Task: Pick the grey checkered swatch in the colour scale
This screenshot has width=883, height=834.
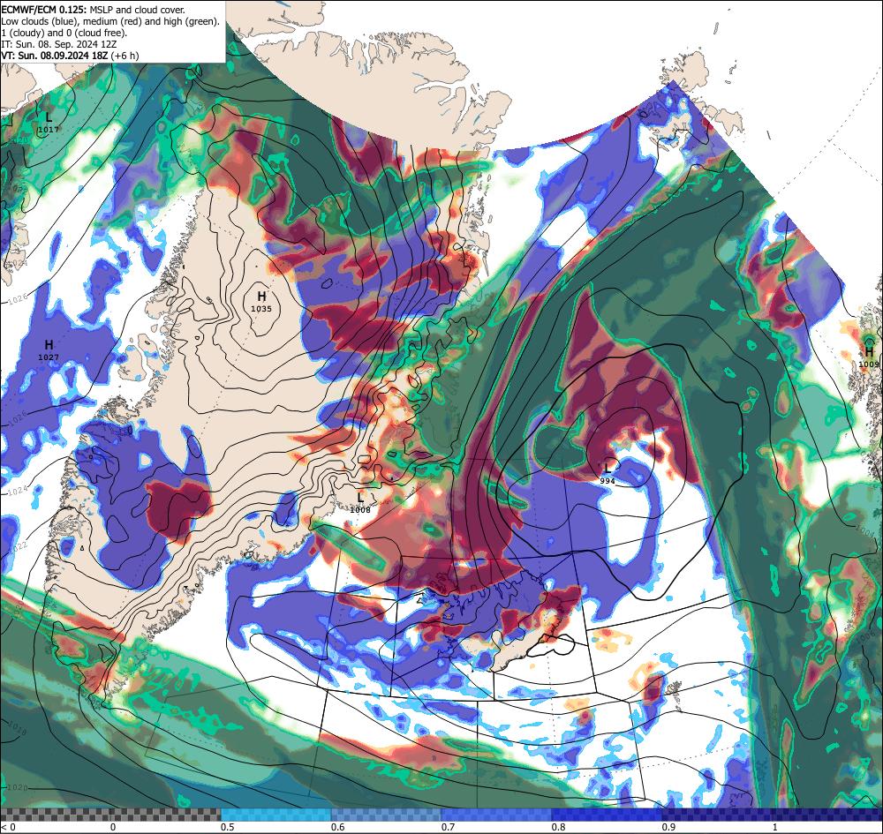Action: pyautogui.click(x=110, y=815)
